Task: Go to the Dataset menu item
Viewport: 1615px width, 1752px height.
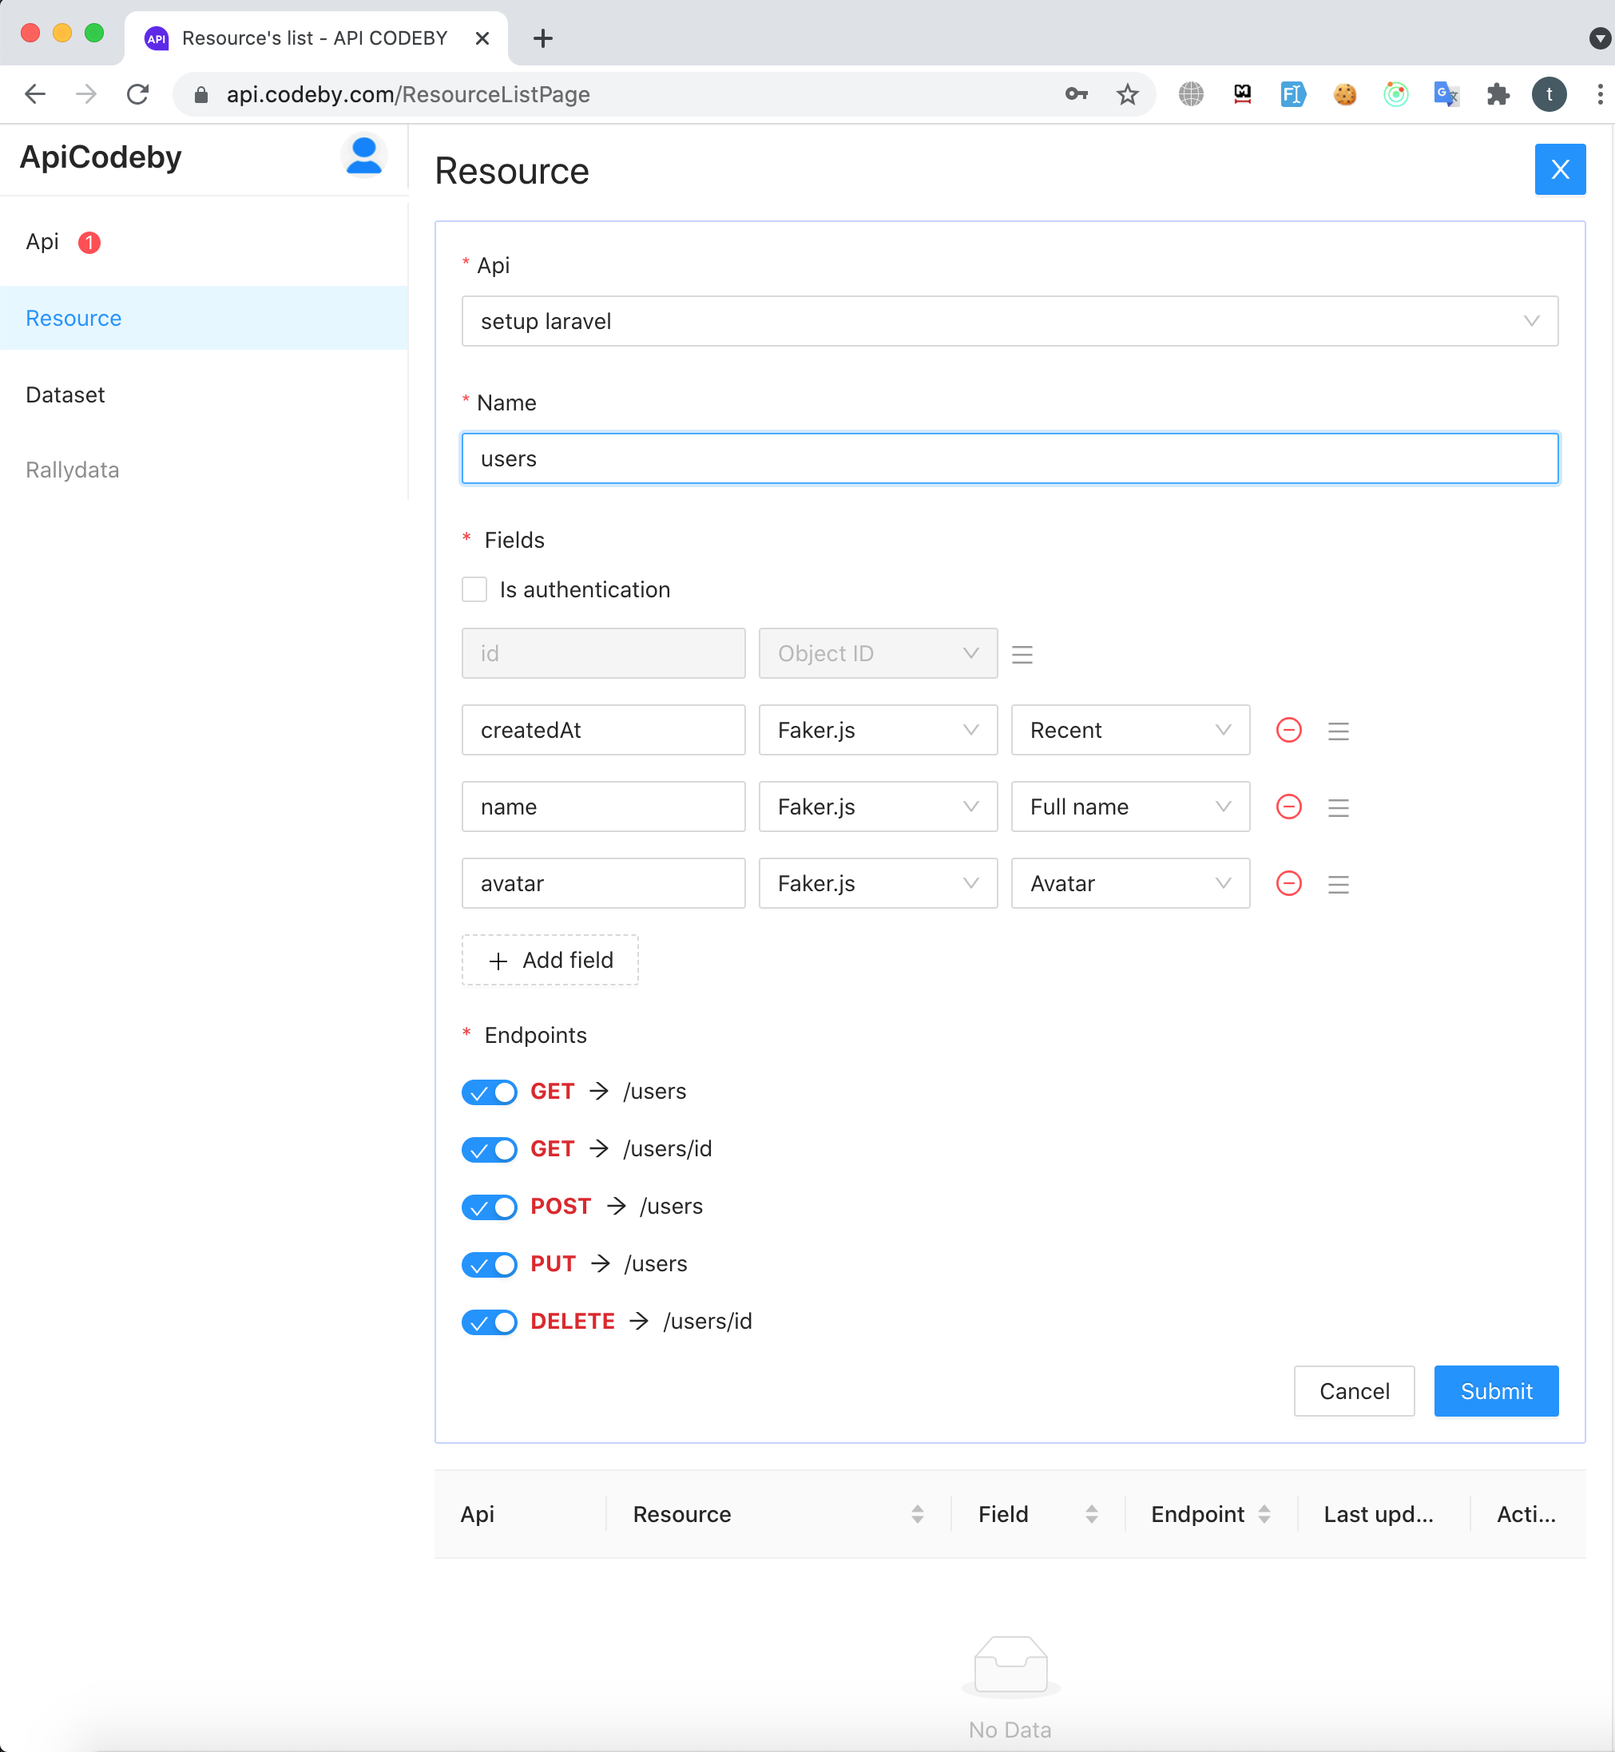Action: (x=65, y=395)
